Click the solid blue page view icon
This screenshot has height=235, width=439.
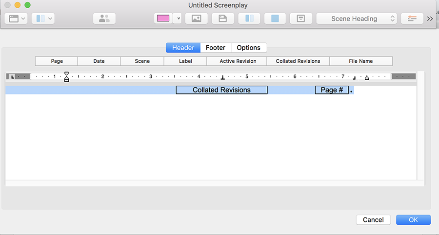click(x=275, y=18)
